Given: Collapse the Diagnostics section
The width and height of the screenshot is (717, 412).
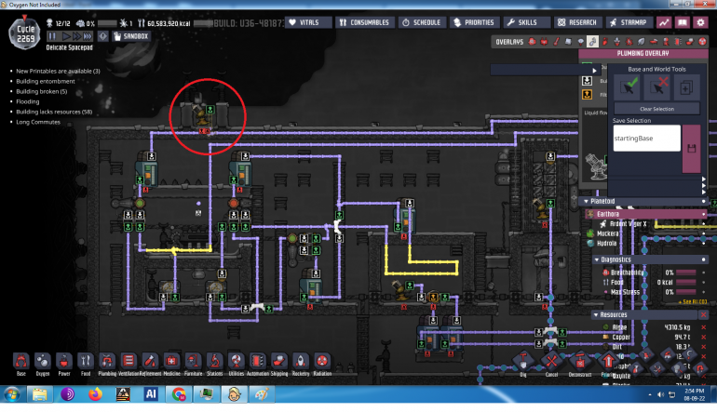Looking at the screenshot, I should [596, 259].
